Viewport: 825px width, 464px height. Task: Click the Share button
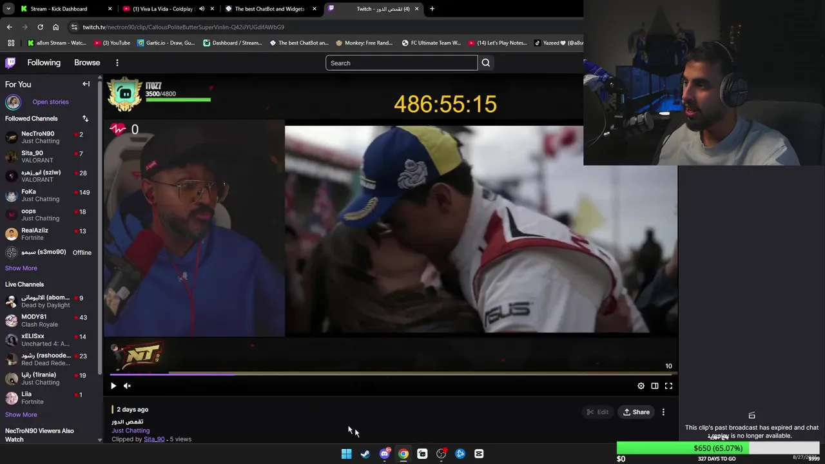636,412
